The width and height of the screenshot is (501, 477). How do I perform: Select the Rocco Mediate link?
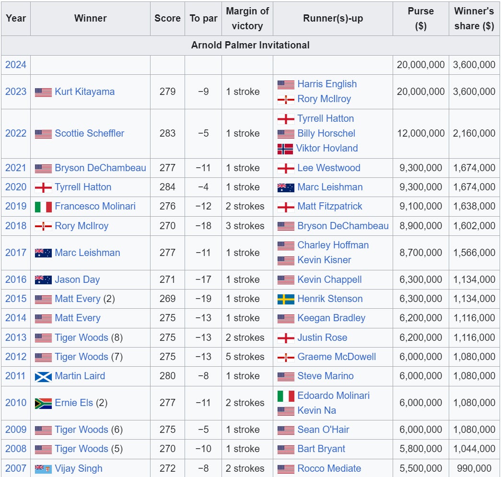tap(329, 468)
